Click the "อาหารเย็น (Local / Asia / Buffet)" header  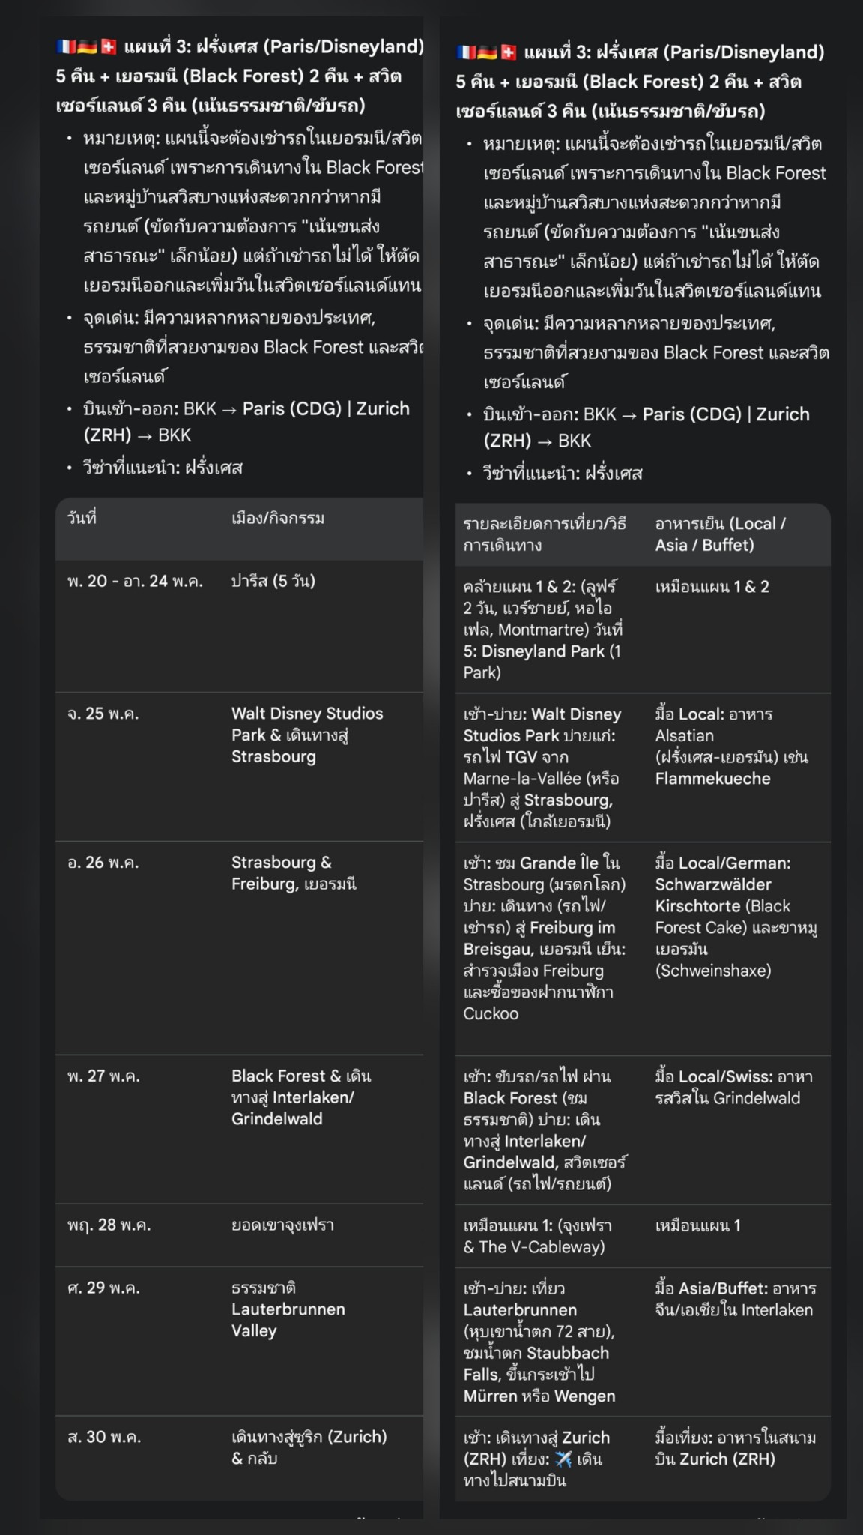click(720, 534)
